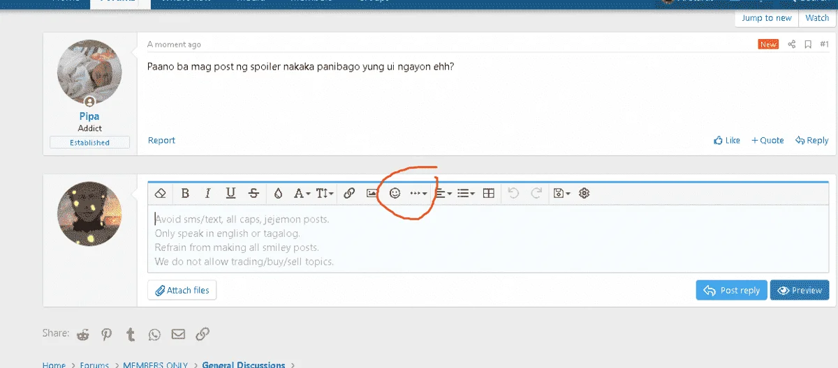838x368 pixels.
Task: Open the list options dropdown
Action: [466, 193]
